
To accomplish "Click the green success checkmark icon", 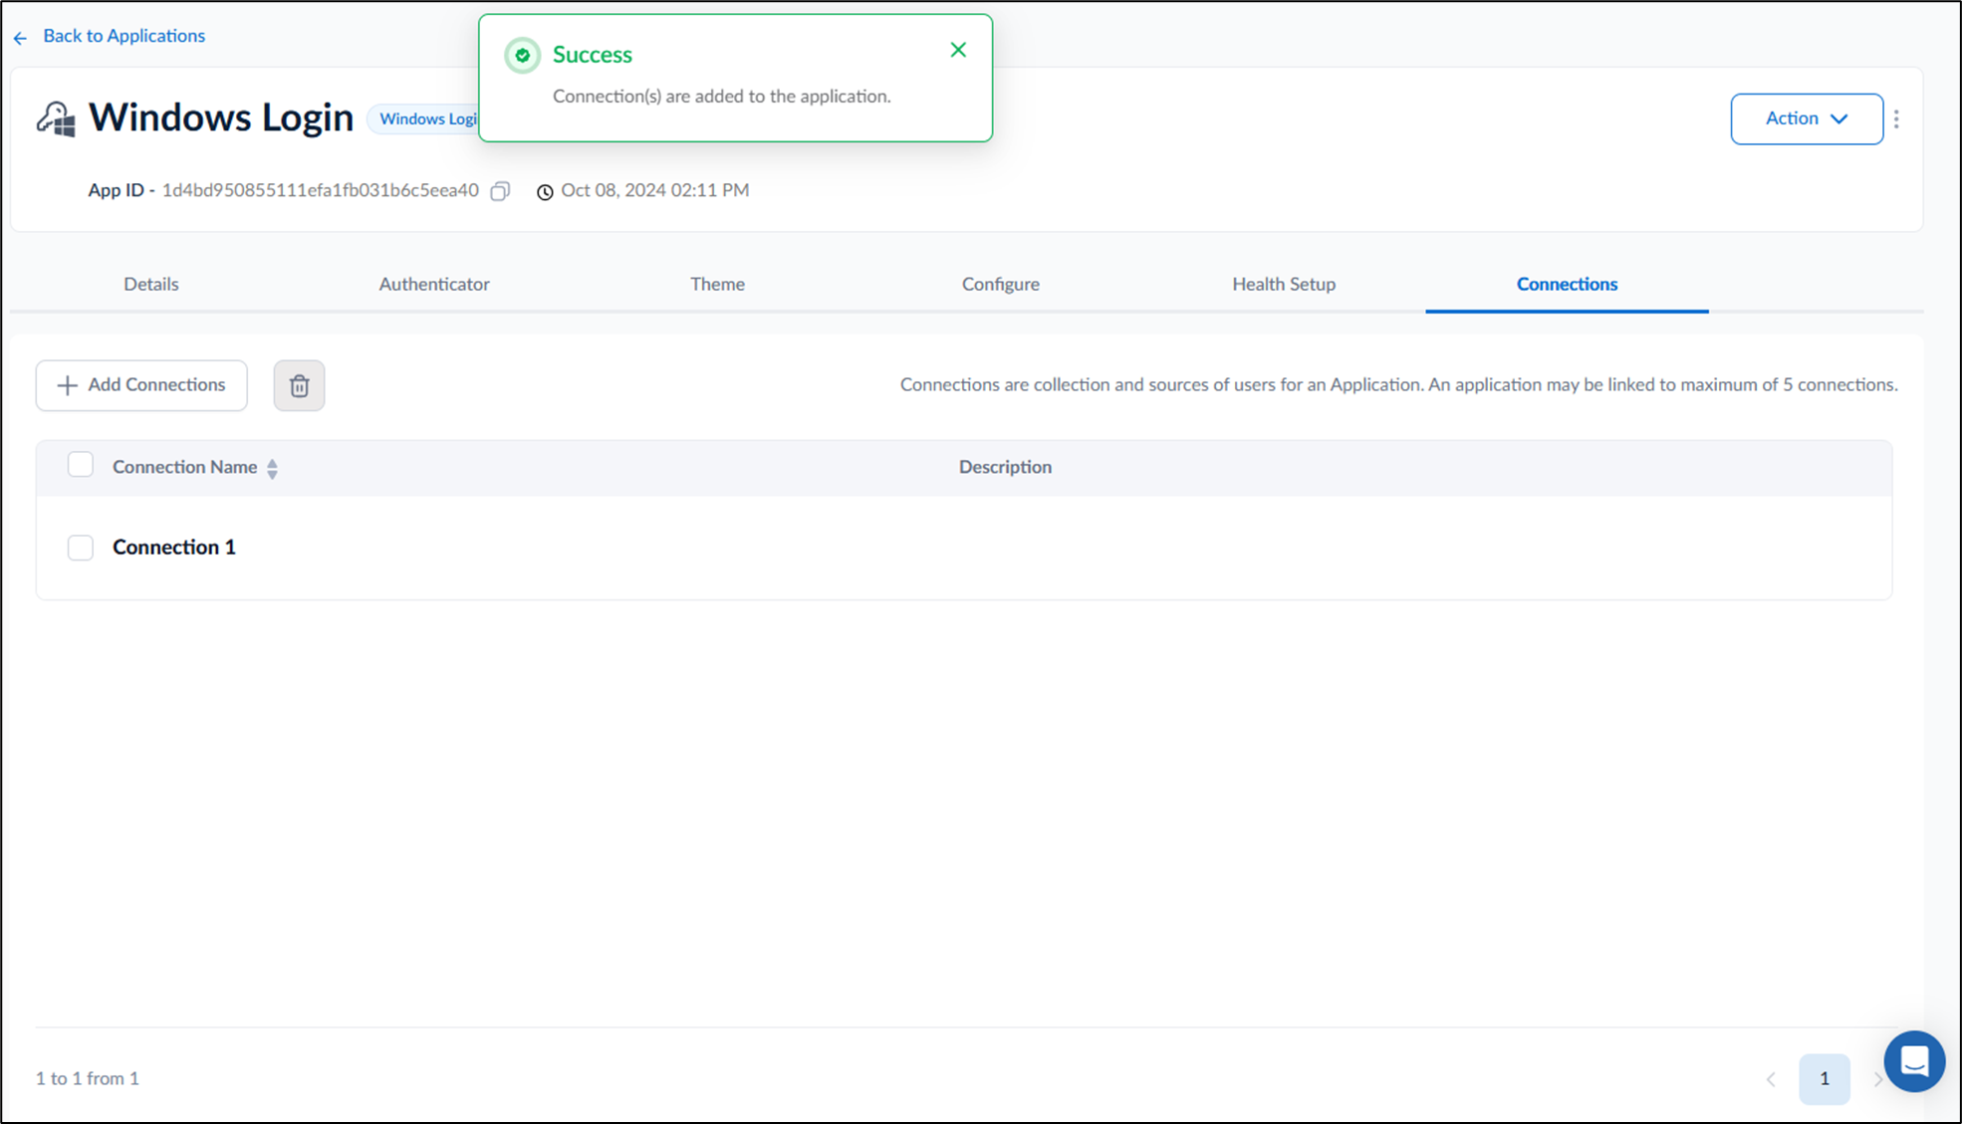I will pyautogui.click(x=522, y=56).
